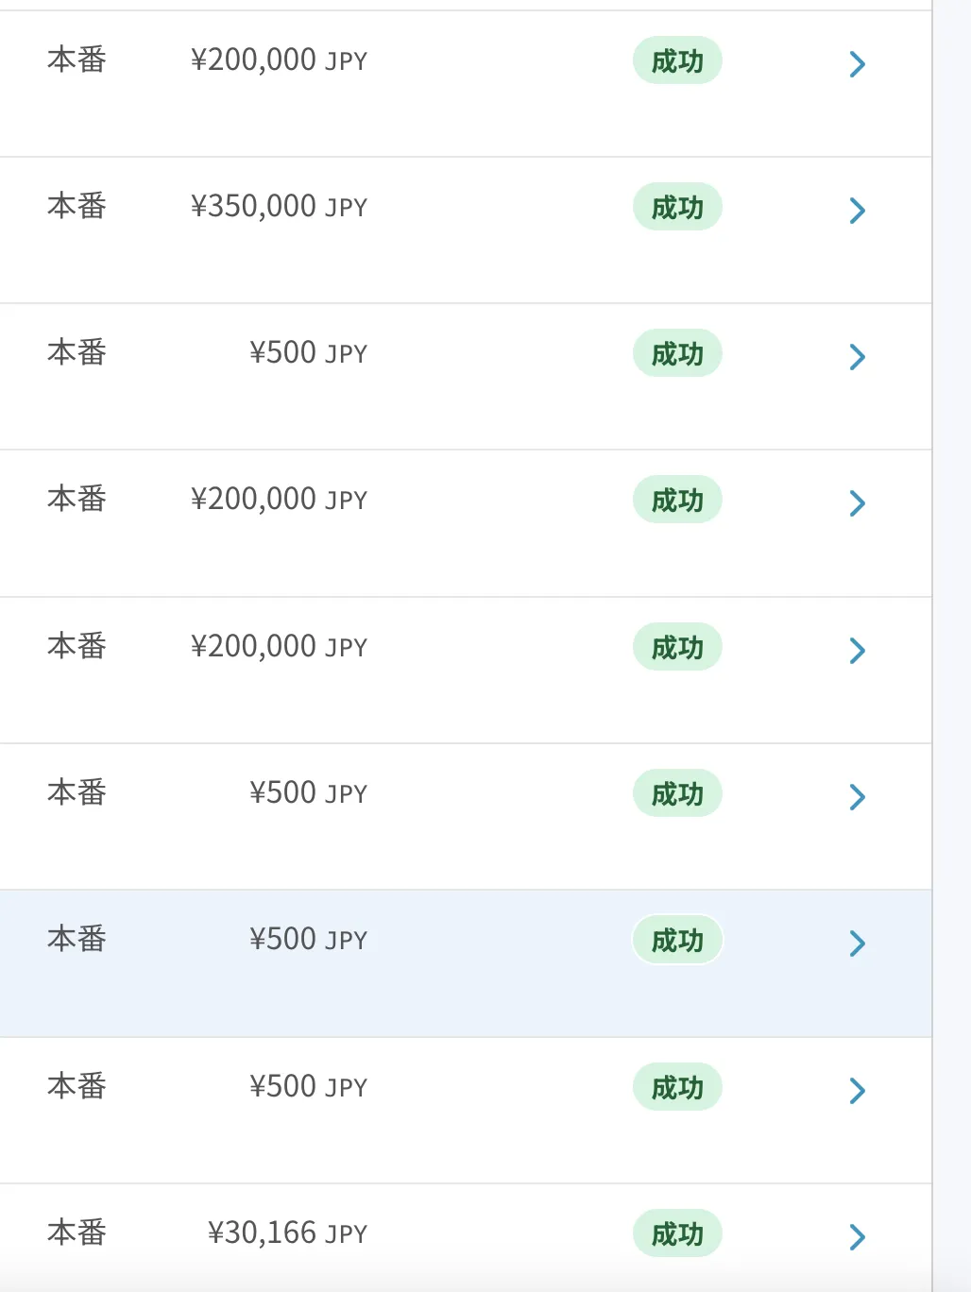This screenshot has width=971, height=1292.
Task: Click the 成功 status badge for ¥30,166
Action: coord(677,1233)
